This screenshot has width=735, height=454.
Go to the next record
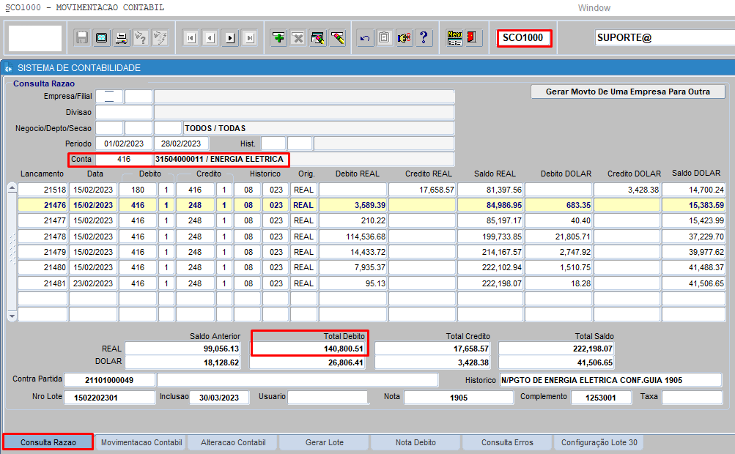tap(230, 38)
